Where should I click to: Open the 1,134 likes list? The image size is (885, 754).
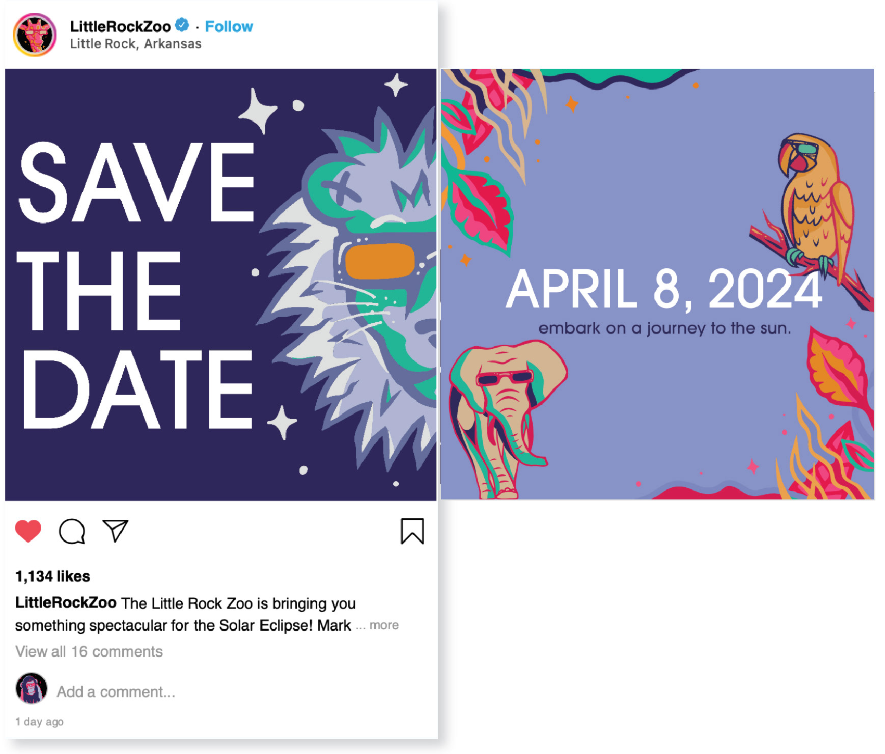tap(52, 576)
